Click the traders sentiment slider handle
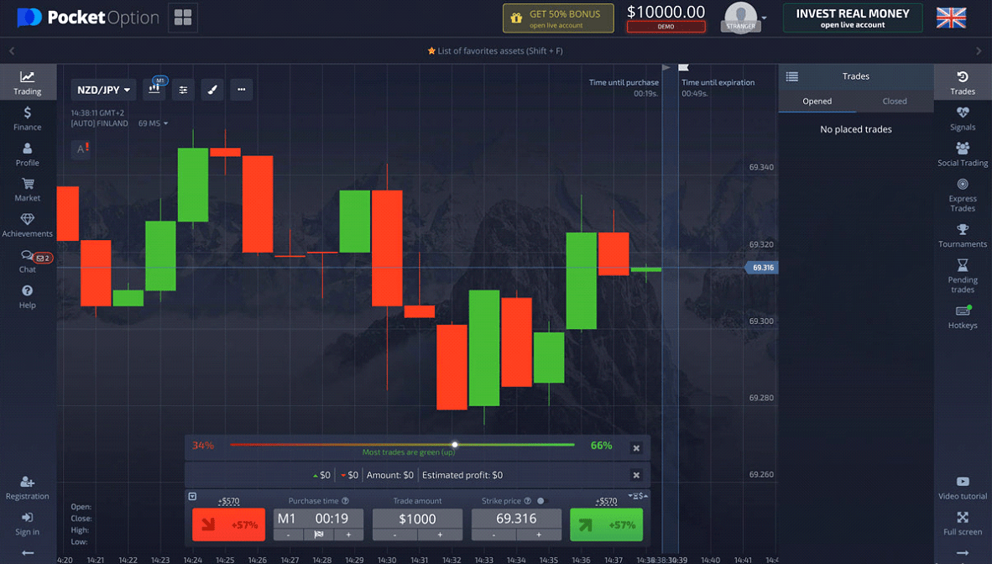Image resolution: width=992 pixels, height=564 pixels. [454, 444]
